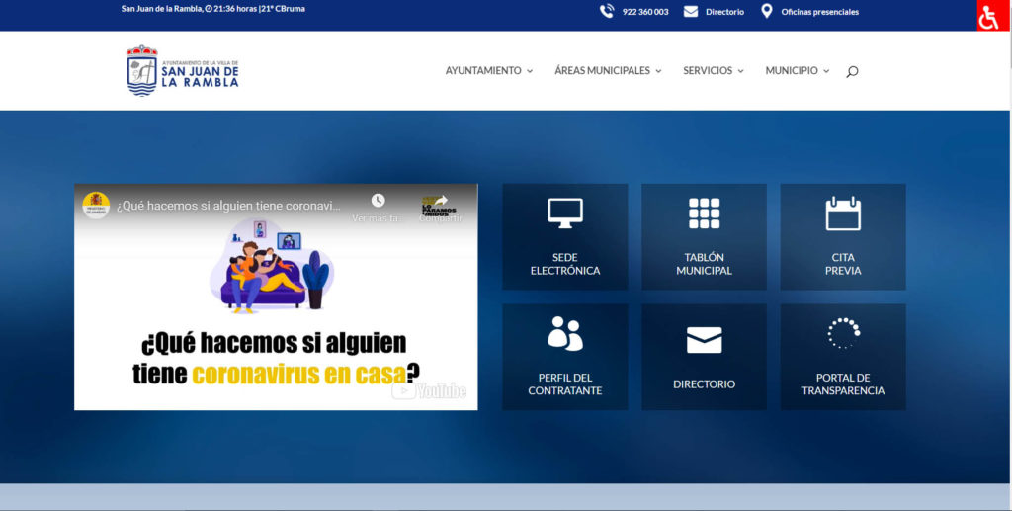Screen dimensions: 1012x511
Task: Open Sede Electrónica monitor icon tile
Action: (564, 236)
